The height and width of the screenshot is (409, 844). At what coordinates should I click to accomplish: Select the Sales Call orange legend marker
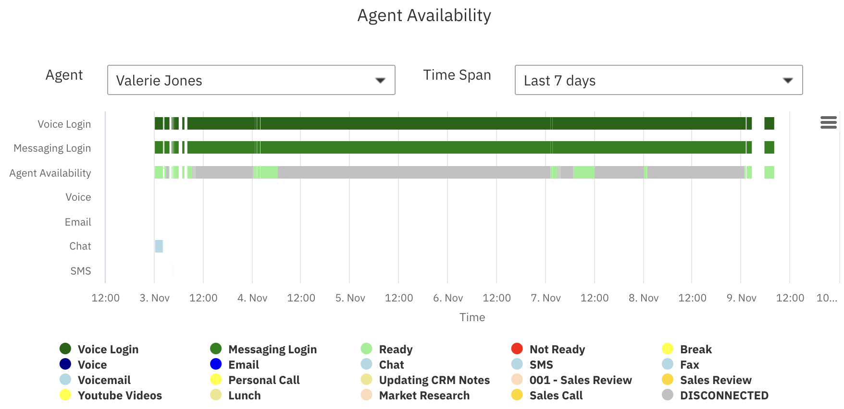pos(517,395)
